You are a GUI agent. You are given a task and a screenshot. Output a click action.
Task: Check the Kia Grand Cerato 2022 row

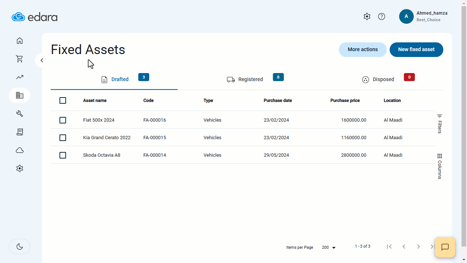click(63, 138)
